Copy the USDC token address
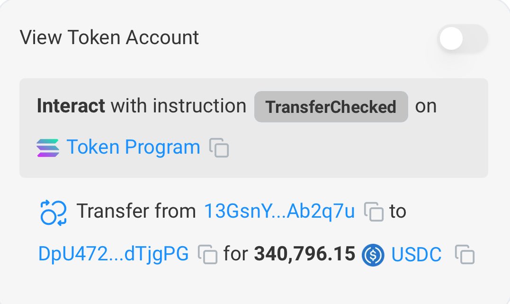Viewport: 510px width, 304px height. pyautogui.click(x=465, y=254)
